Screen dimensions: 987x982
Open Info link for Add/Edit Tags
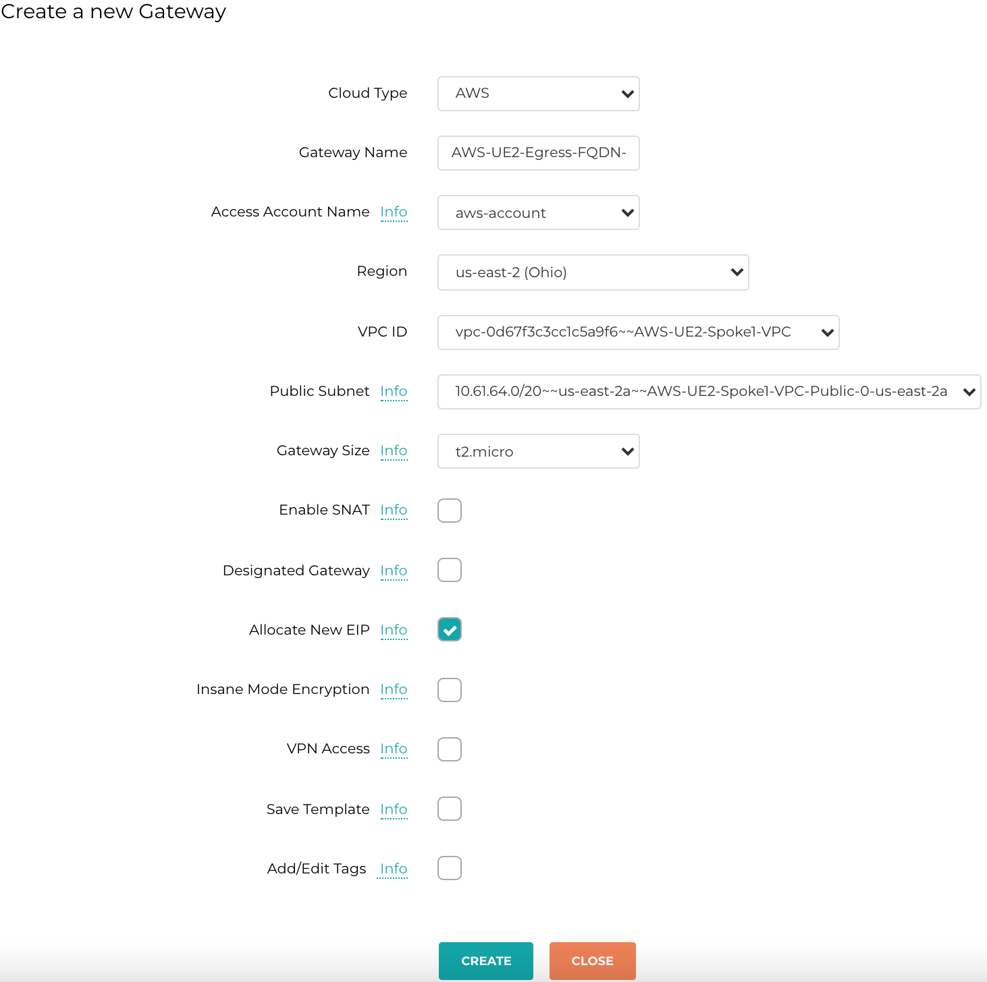(x=394, y=869)
